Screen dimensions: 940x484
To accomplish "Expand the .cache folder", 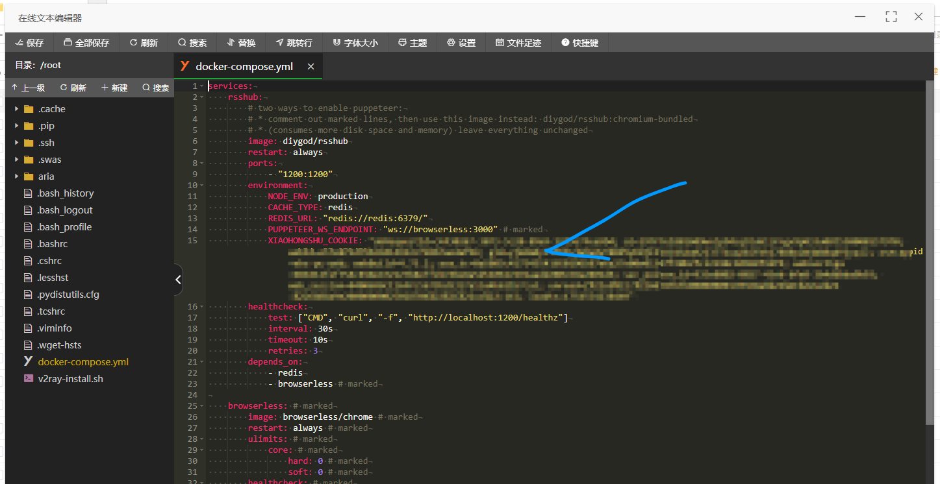I will (x=16, y=109).
